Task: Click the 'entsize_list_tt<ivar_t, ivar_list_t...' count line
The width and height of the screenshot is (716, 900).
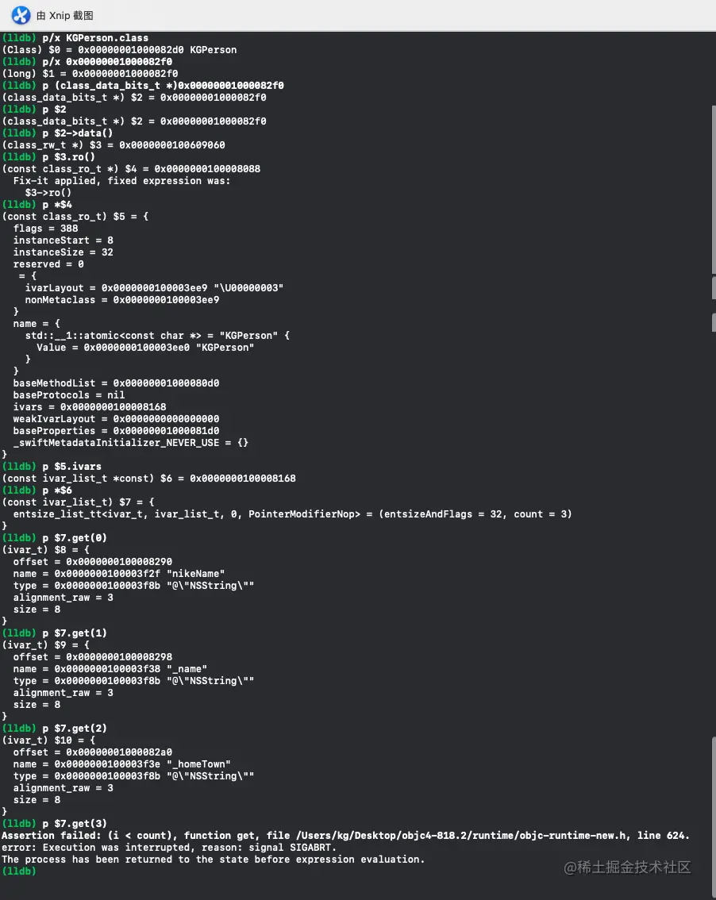Action: point(293,514)
